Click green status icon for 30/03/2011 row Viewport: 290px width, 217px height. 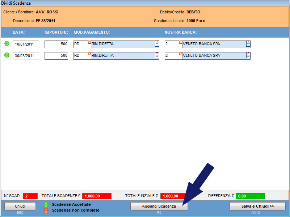7,55
